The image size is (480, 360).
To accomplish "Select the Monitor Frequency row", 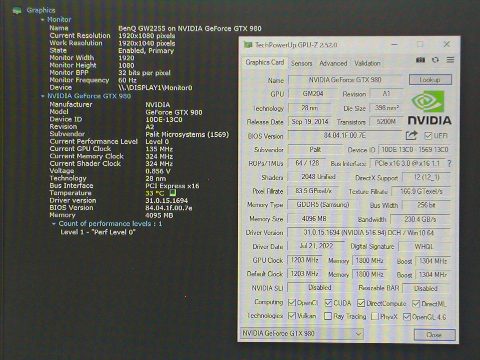I will tap(93, 80).
